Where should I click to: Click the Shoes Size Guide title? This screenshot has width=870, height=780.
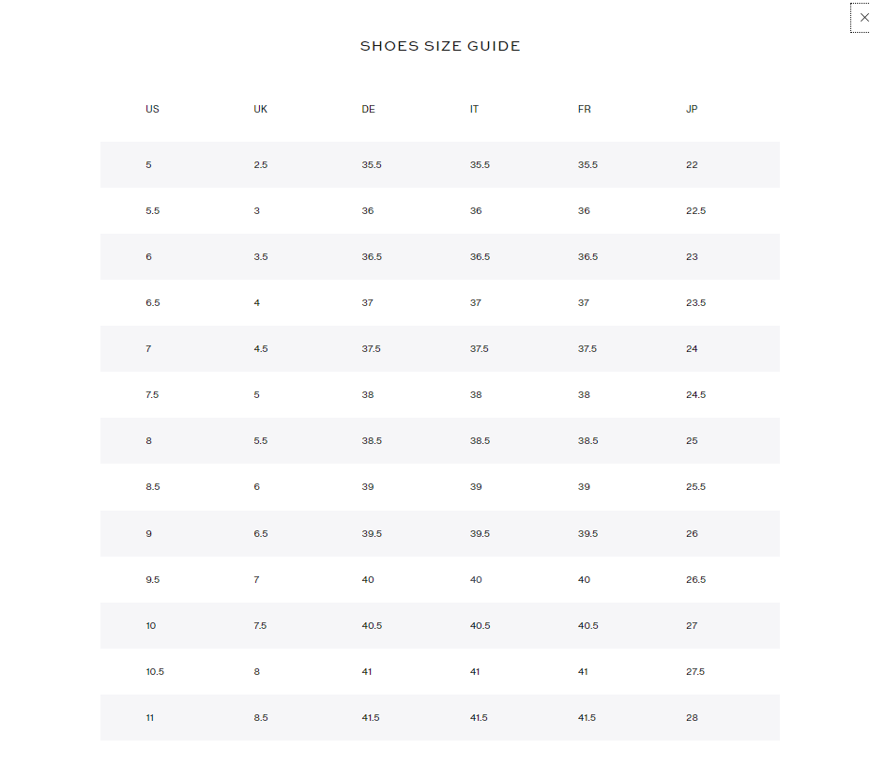[x=440, y=46]
